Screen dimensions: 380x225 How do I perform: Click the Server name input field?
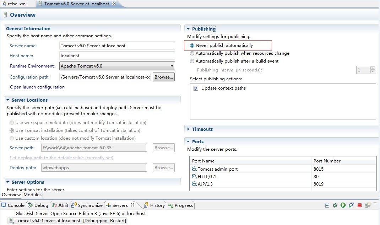117,45
